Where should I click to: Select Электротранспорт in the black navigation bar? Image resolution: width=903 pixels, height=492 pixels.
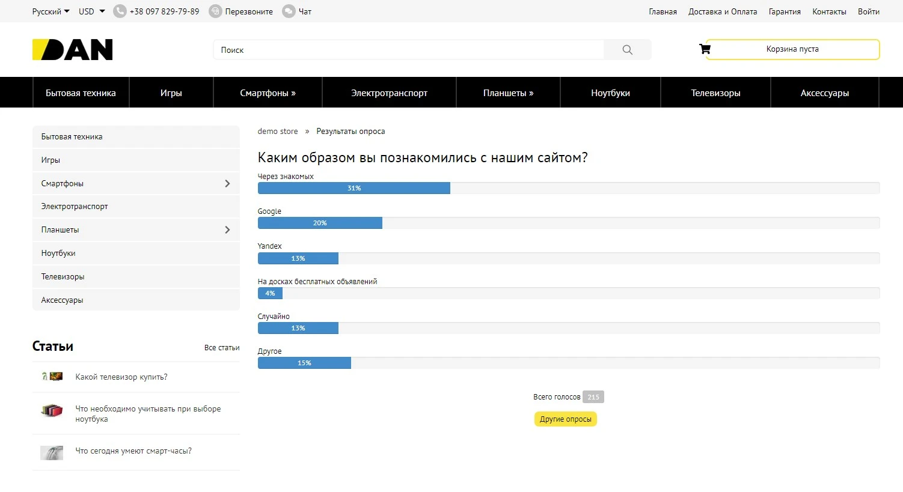tap(389, 93)
